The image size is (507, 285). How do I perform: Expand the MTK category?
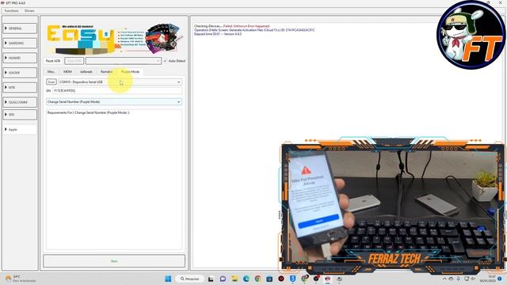[x=20, y=87]
